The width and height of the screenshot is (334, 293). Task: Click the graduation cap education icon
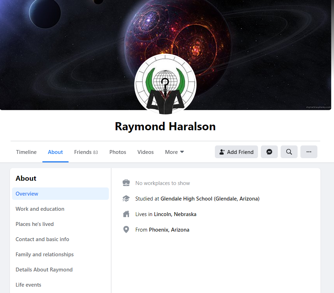[x=126, y=198]
